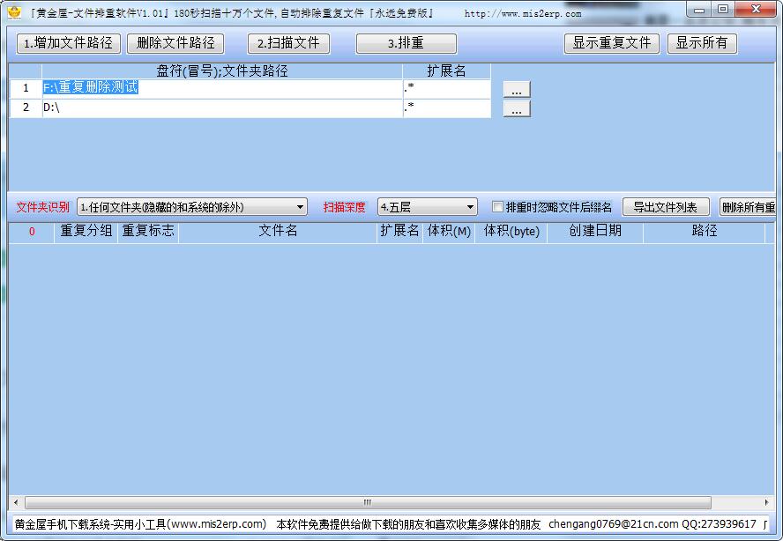Click extension field of D:\ row
783x541 pixels.
click(x=446, y=107)
